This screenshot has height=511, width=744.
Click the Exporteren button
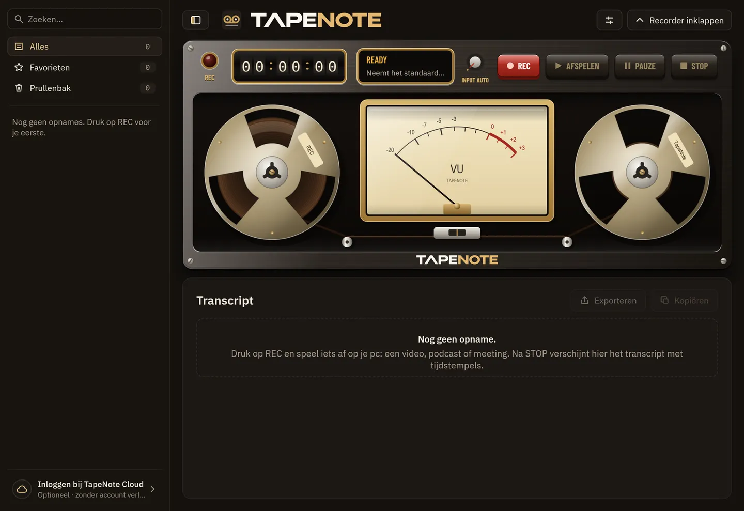pyautogui.click(x=609, y=300)
